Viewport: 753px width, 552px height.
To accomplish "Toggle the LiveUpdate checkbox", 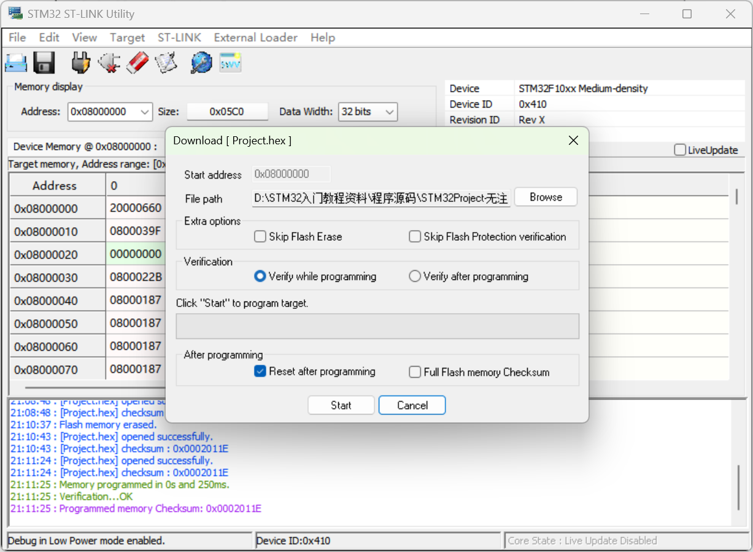I will [x=680, y=150].
